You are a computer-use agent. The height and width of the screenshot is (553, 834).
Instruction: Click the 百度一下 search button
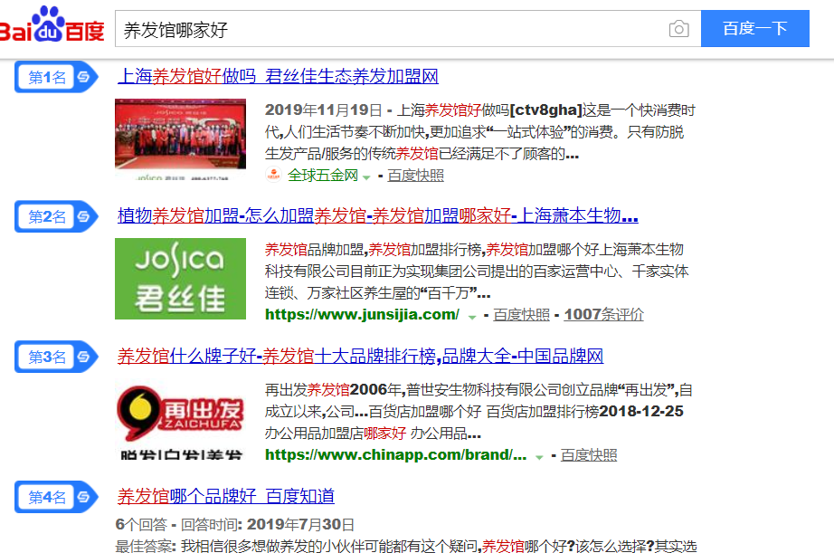754,29
